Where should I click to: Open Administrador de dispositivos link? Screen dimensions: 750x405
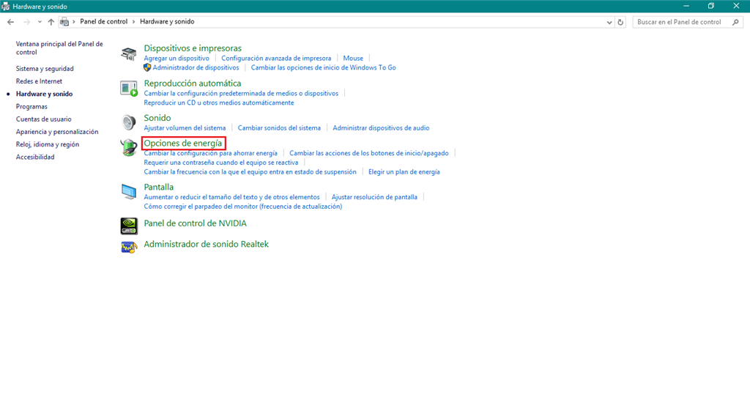pos(196,68)
